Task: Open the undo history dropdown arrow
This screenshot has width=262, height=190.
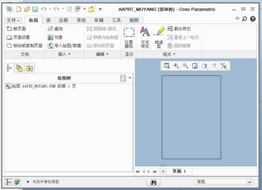Action: [x=50, y=9]
